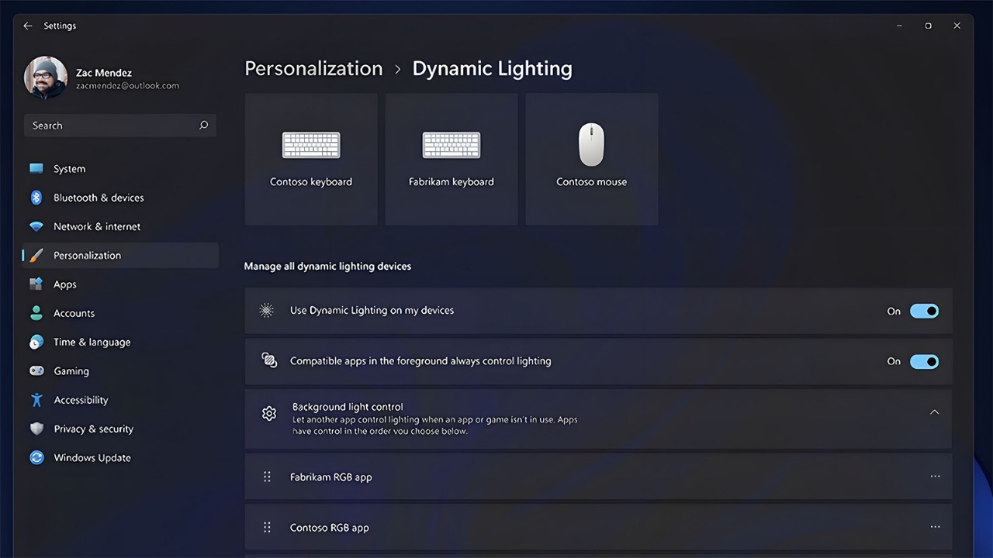
Task: Disable foreground apps controlling lighting
Action: pyautogui.click(x=924, y=361)
